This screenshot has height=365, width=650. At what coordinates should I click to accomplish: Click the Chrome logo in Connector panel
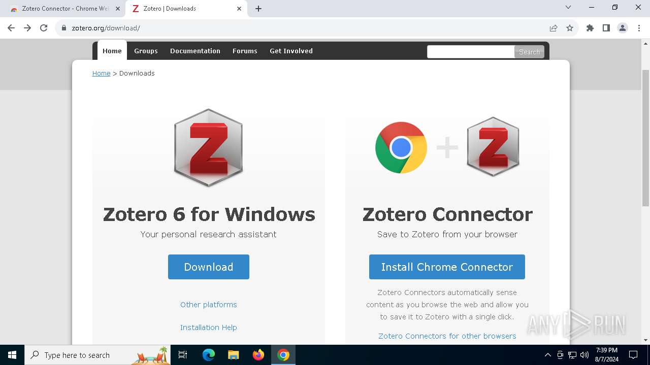click(x=401, y=148)
